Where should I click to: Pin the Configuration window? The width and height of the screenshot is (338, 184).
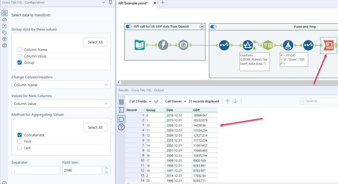tap(110, 3)
